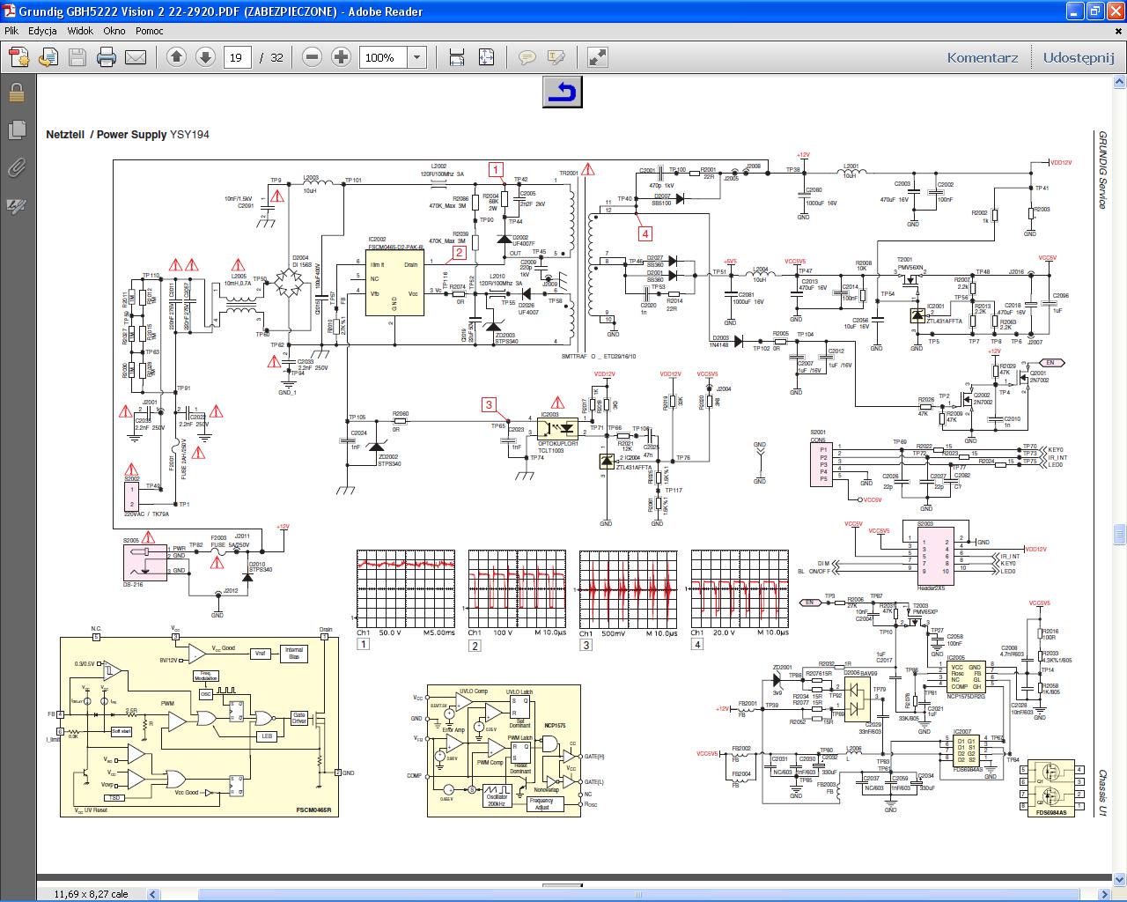This screenshot has height=902, width=1127.
Task: Click the Adobe Reader title bar icon
Action: [11, 11]
